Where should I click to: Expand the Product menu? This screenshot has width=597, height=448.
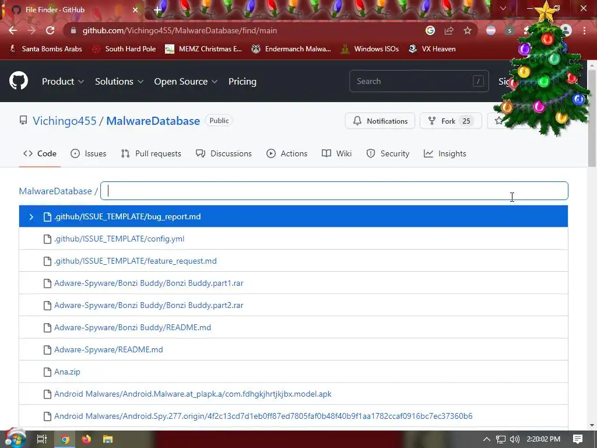[x=63, y=82]
